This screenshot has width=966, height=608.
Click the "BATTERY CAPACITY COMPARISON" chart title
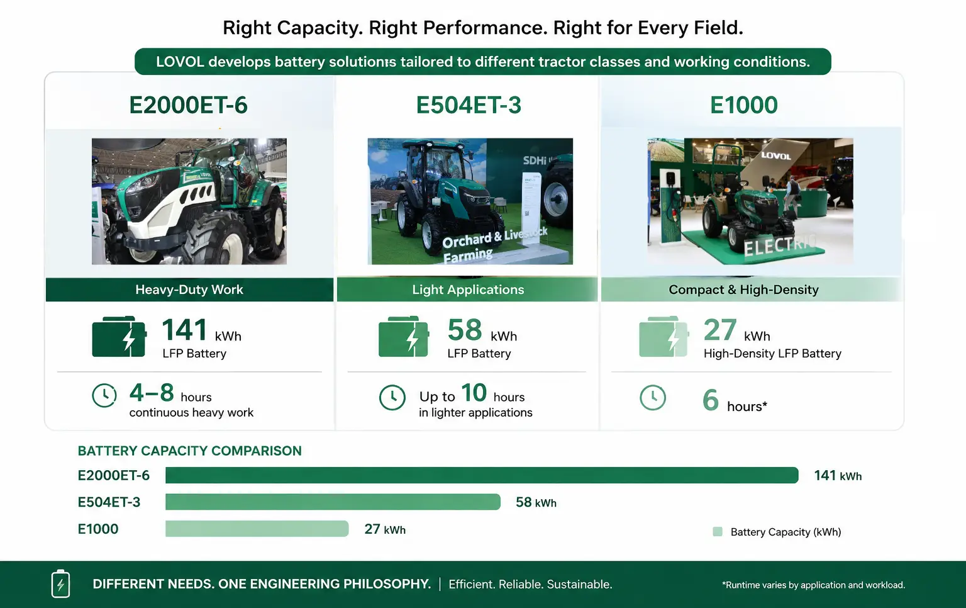(189, 451)
